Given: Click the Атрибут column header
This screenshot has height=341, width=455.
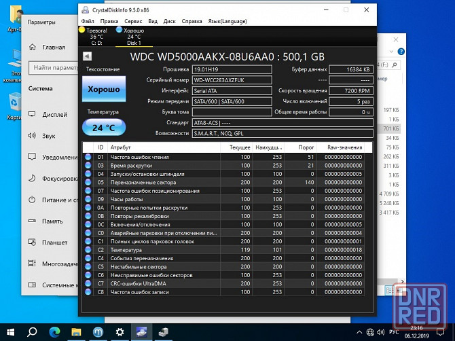Looking at the screenshot, I should [x=164, y=147].
